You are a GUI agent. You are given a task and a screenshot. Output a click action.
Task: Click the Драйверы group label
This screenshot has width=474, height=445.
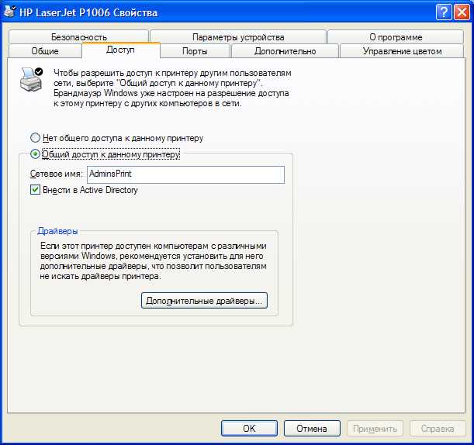pyautogui.click(x=57, y=231)
